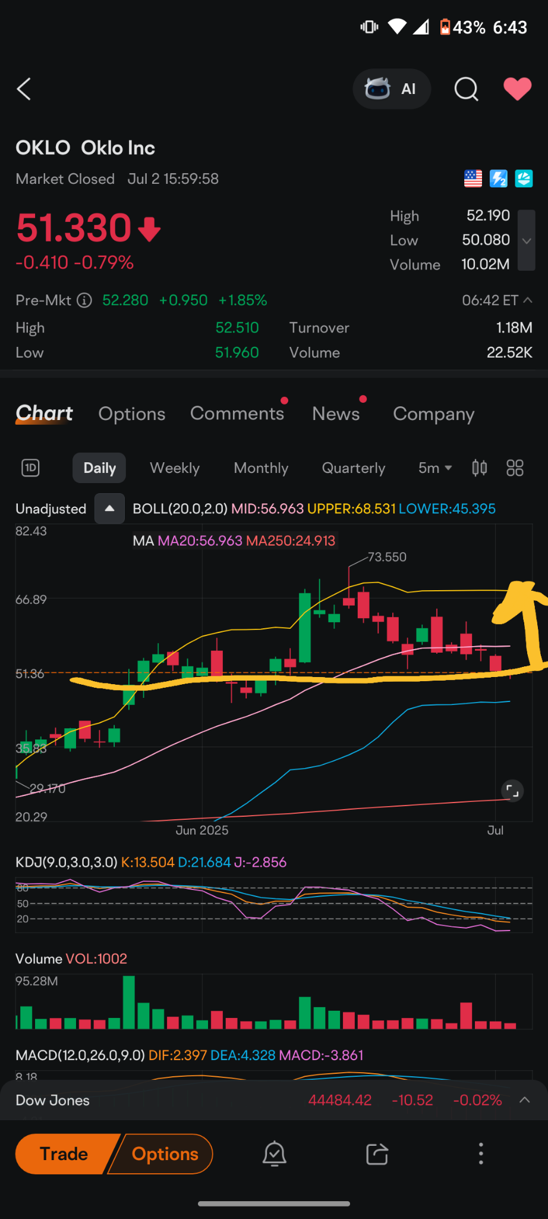The image size is (548, 1219).
Task: Tap the share icon
Action: coord(377,1154)
